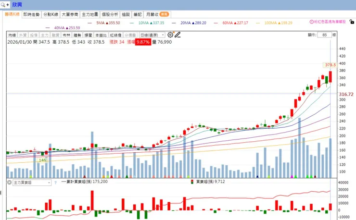Toggle the 均線 overlay button
This screenshot has height=220, width=356.
12,35
